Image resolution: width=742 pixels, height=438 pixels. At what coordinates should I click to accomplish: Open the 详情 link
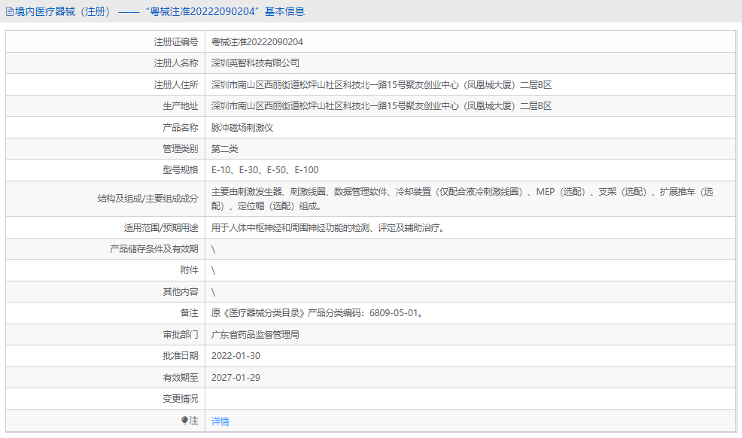tap(220, 421)
